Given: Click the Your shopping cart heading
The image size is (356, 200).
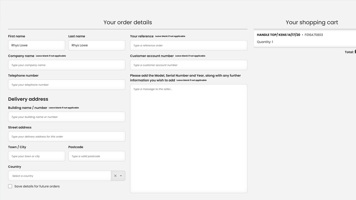Looking at the screenshot, I should pos(312,22).
